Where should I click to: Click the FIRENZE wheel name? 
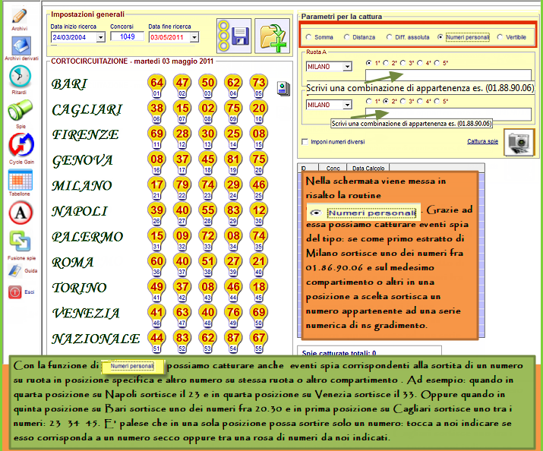(85, 134)
